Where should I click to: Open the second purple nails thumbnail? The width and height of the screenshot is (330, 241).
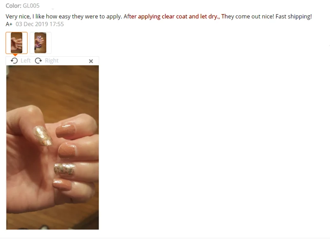coord(40,43)
